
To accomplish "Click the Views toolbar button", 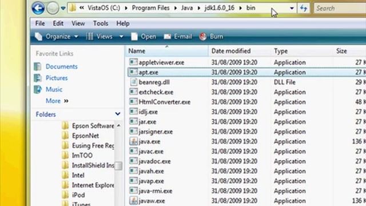I will click(x=100, y=37).
